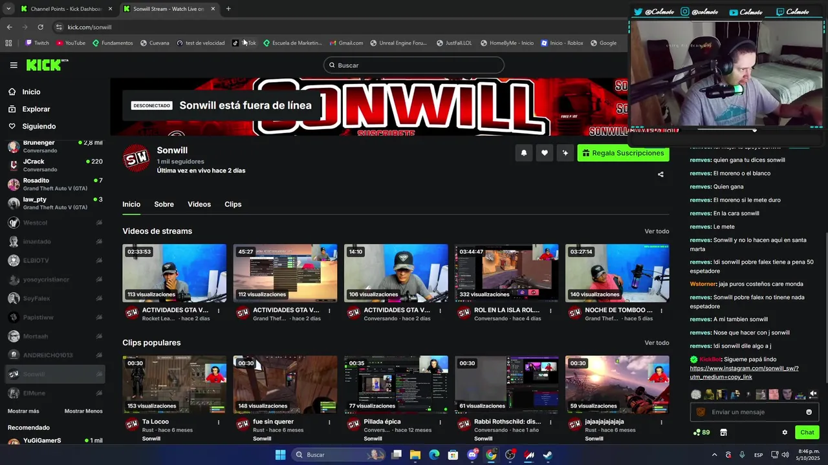Switch to the Sobre tab

pos(164,204)
